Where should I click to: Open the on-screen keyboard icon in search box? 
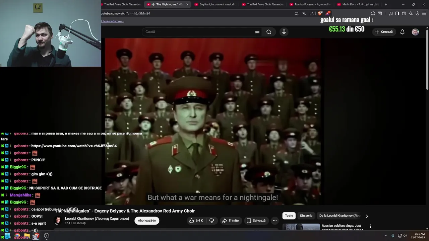pyautogui.click(x=257, y=32)
